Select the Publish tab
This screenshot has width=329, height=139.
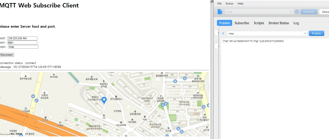224,23
